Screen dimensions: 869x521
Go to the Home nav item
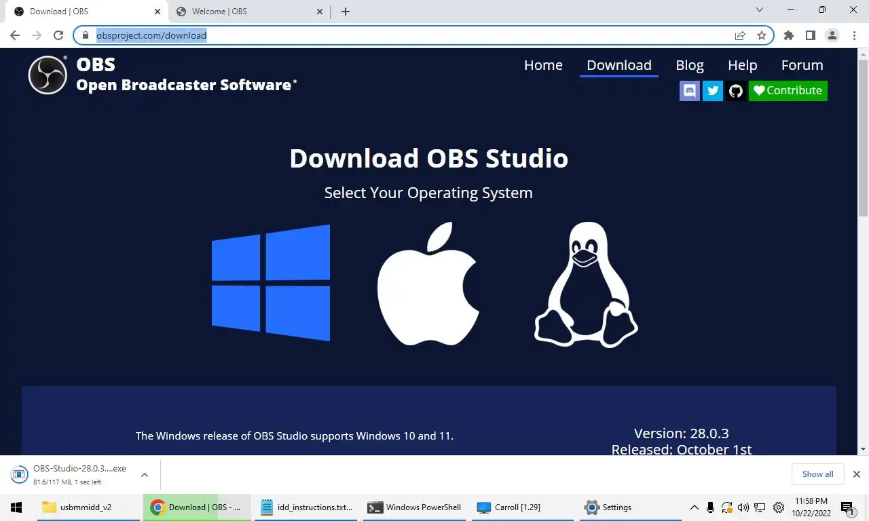[543, 65]
